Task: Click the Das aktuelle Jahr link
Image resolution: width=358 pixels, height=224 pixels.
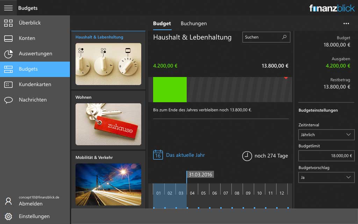Action: [x=185, y=155]
